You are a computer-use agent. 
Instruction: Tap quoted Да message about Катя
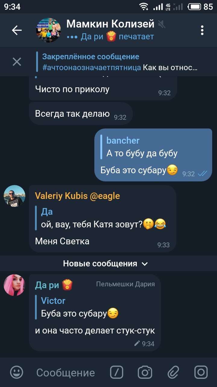point(104,218)
